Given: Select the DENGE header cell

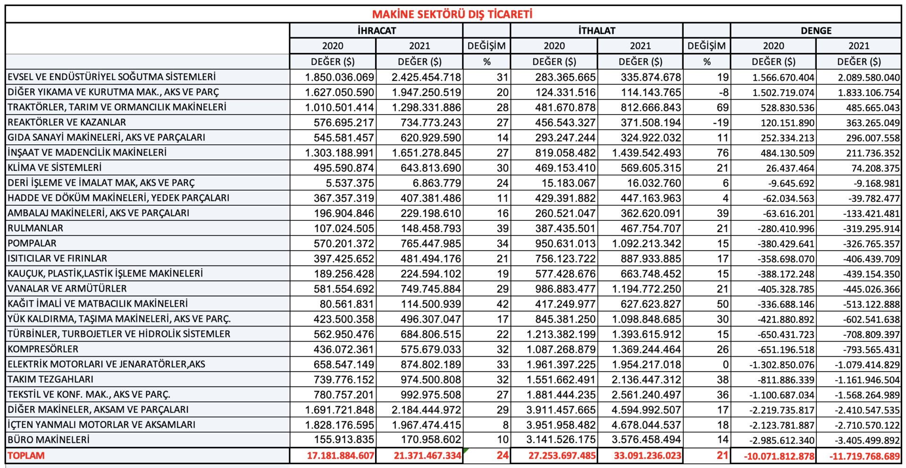Looking at the screenshot, I should tap(816, 31).
